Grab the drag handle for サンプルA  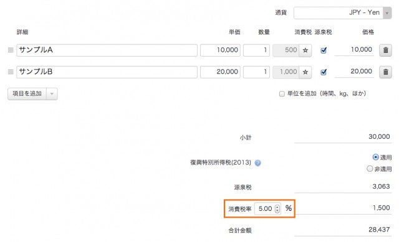point(11,50)
